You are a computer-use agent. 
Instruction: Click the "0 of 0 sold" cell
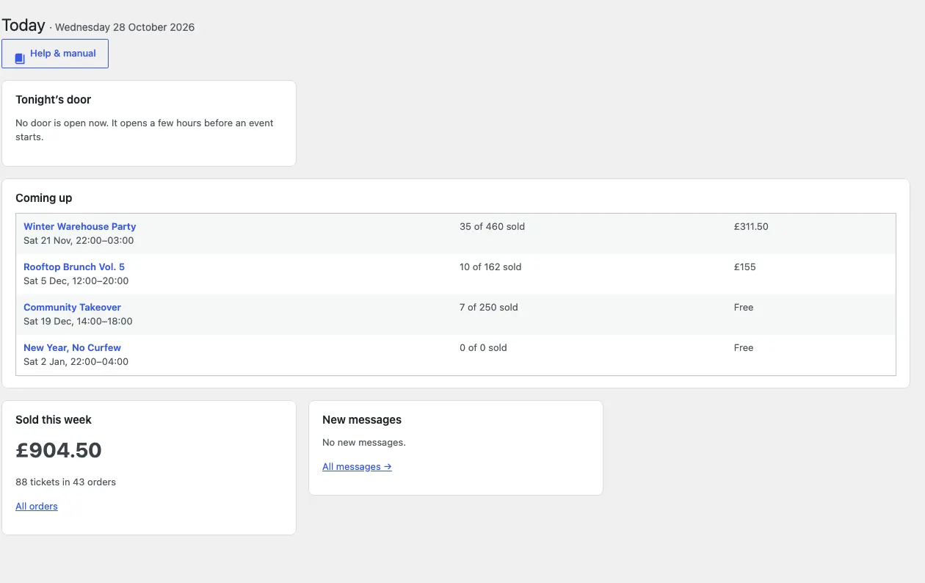click(483, 348)
